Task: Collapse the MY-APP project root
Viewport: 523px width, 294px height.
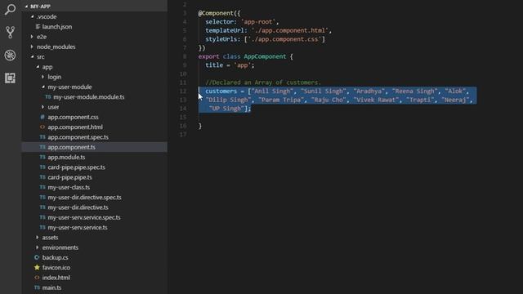Action: click(x=26, y=7)
